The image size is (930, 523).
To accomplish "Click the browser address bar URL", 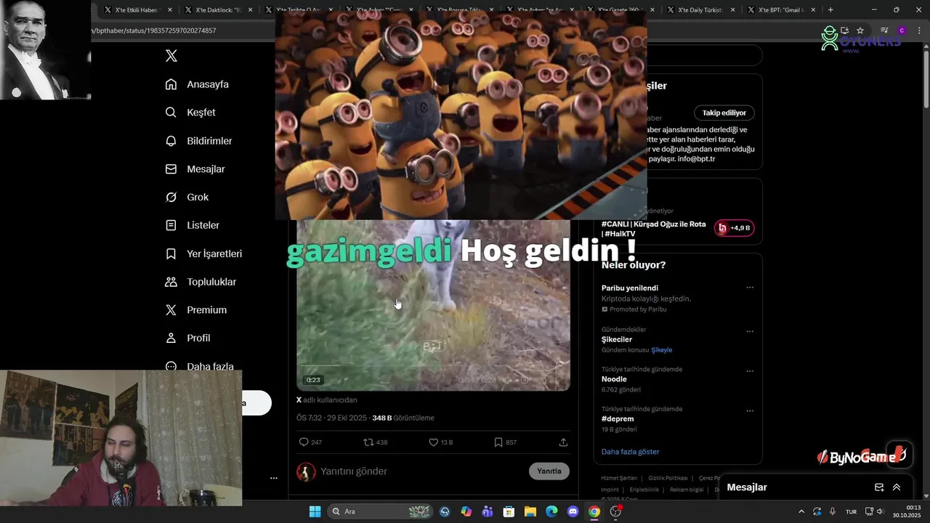I will (x=154, y=31).
